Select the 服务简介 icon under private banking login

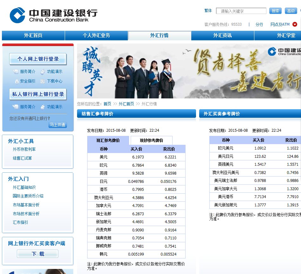pyautogui.click(x=16, y=107)
